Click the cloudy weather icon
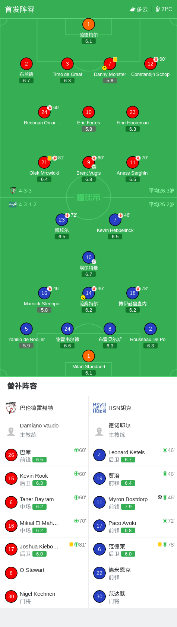 pyautogui.click(x=133, y=9)
